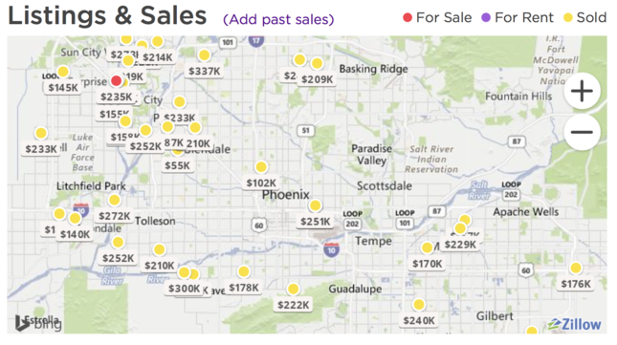Click the $145K price label
Viewport: 617px width, 345px height.
63,87
